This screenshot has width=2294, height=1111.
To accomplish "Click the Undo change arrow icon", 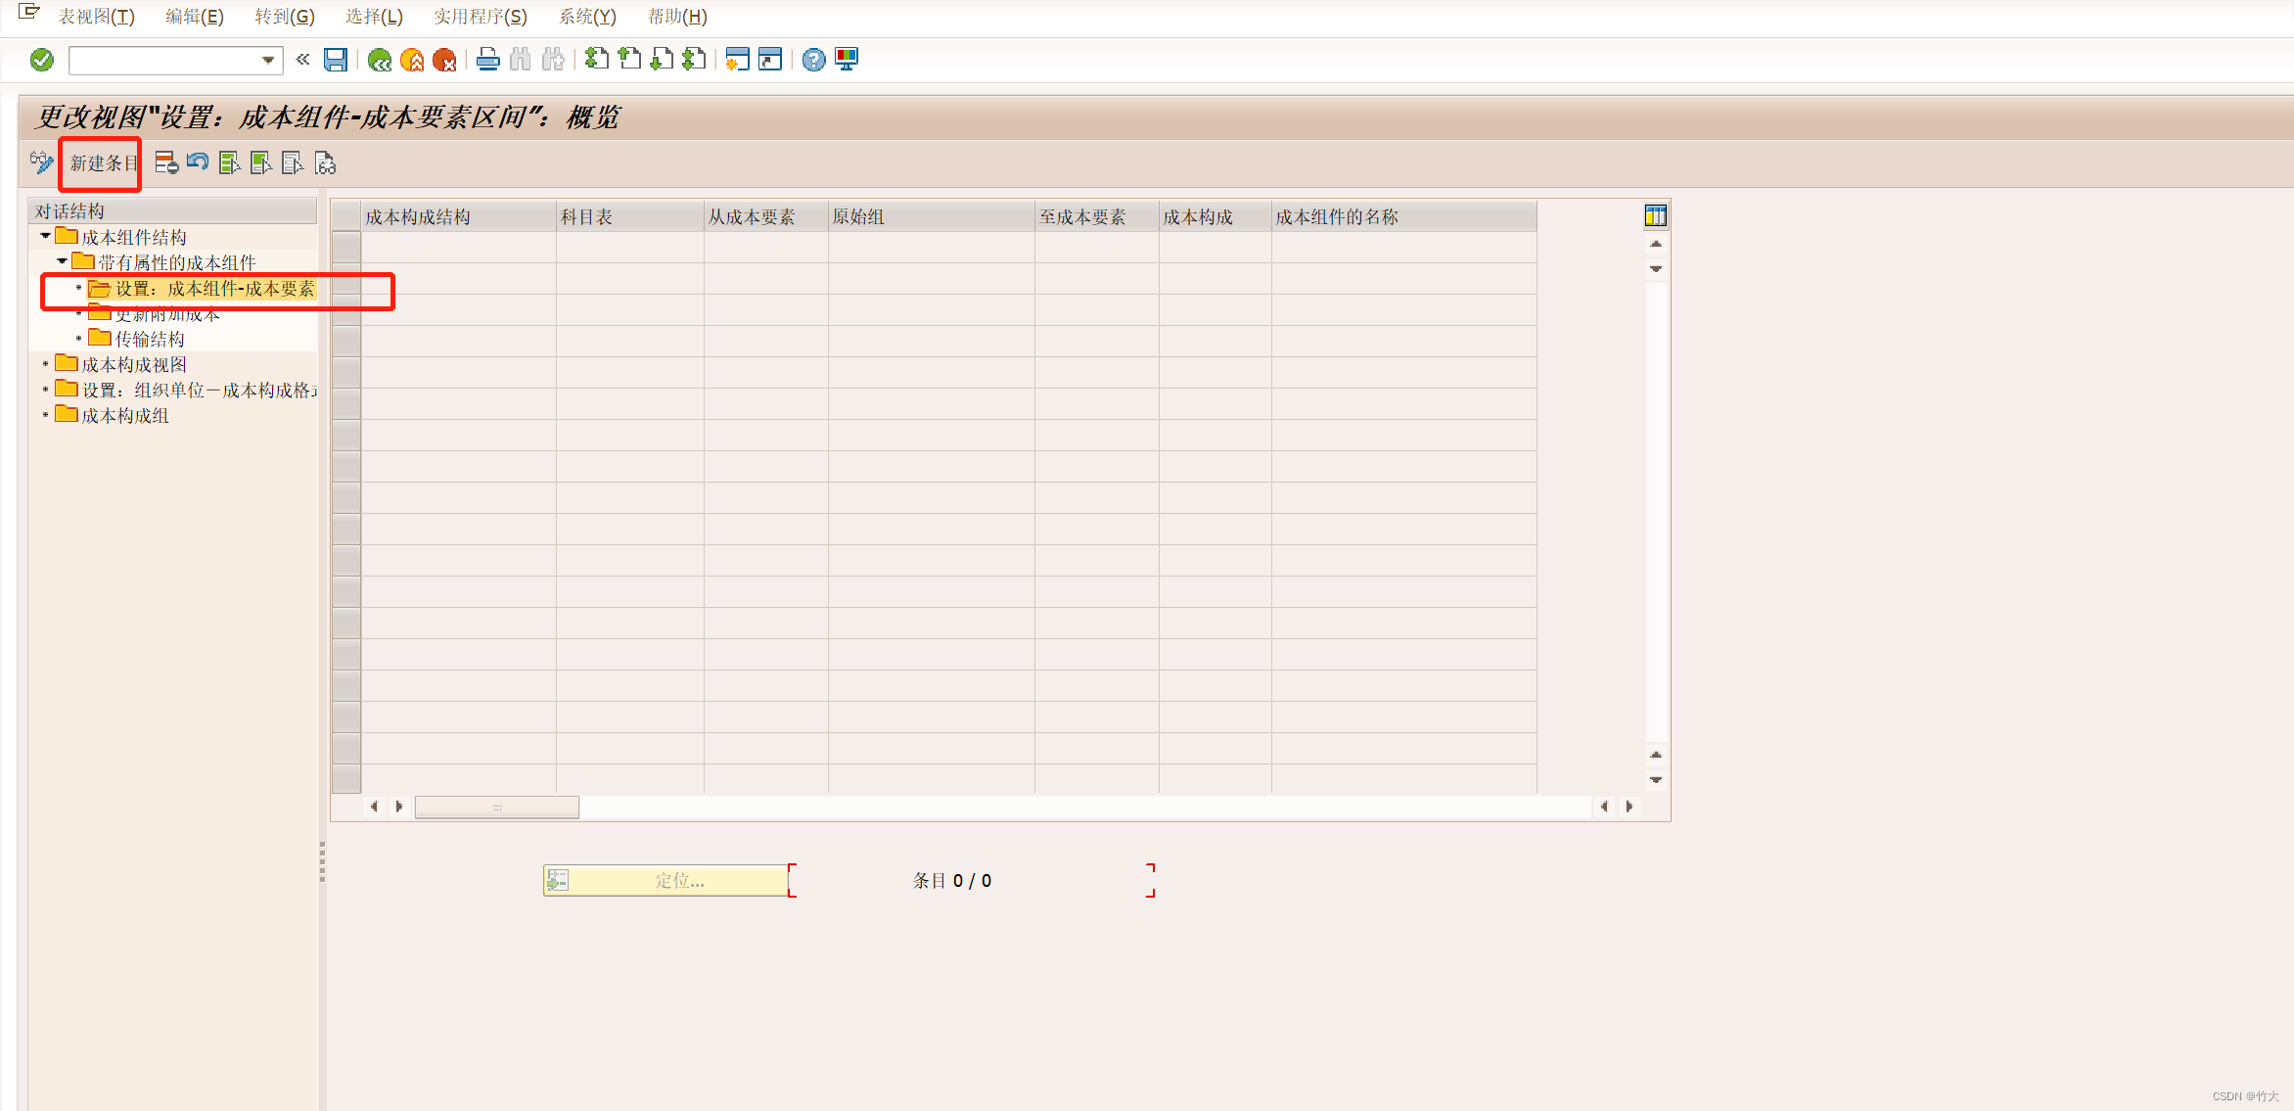I will [198, 162].
